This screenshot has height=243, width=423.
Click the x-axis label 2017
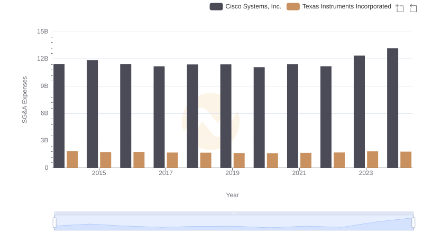tap(165, 173)
